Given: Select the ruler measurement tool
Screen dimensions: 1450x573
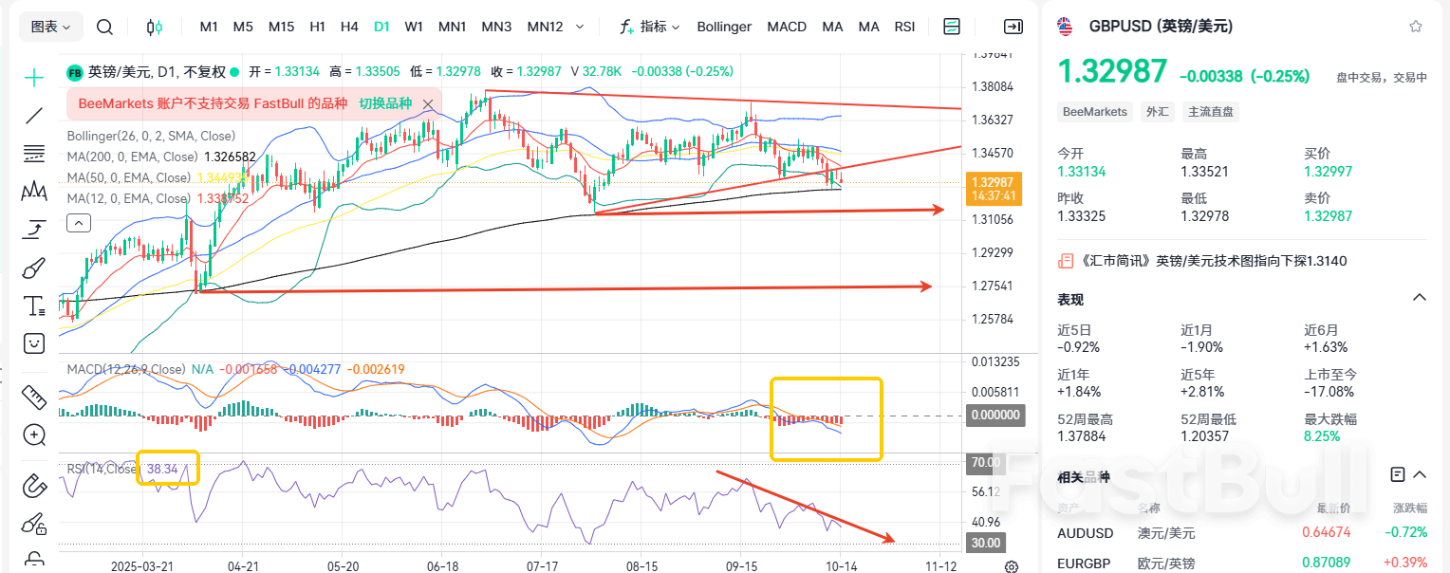Looking at the screenshot, I should click(33, 397).
